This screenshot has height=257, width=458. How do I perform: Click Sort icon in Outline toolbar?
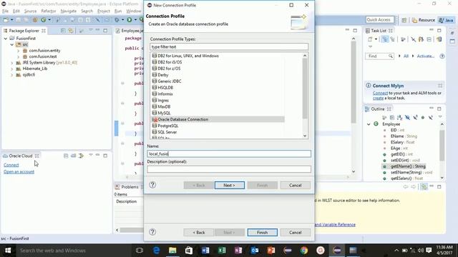[x=399, y=117]
